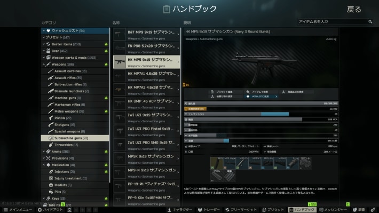Select the ハンドブック tab
This screenshot has width=379, height=213.
[x=302, y=210]
